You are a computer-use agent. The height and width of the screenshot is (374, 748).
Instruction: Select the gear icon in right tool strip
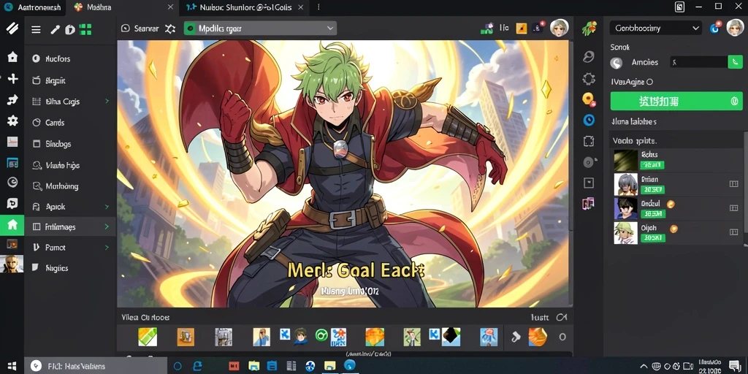(589, 79)
